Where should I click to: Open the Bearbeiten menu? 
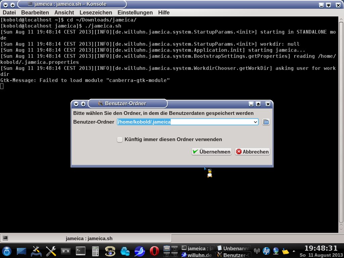coord(35,12)
